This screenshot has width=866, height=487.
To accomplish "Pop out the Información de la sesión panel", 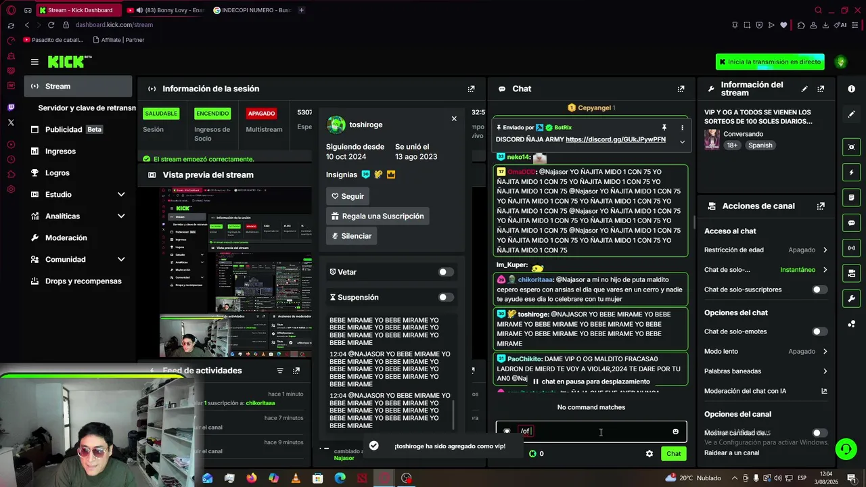I will [x=471, y=89].
